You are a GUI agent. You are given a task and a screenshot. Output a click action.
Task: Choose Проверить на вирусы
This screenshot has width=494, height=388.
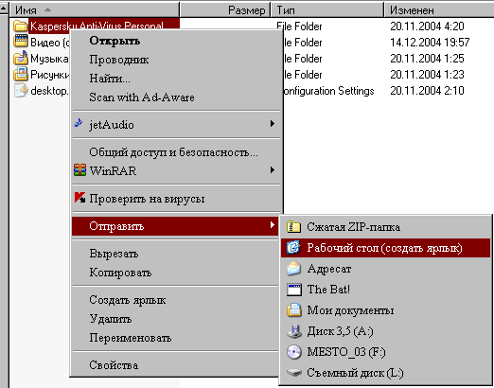pos(176,199)
